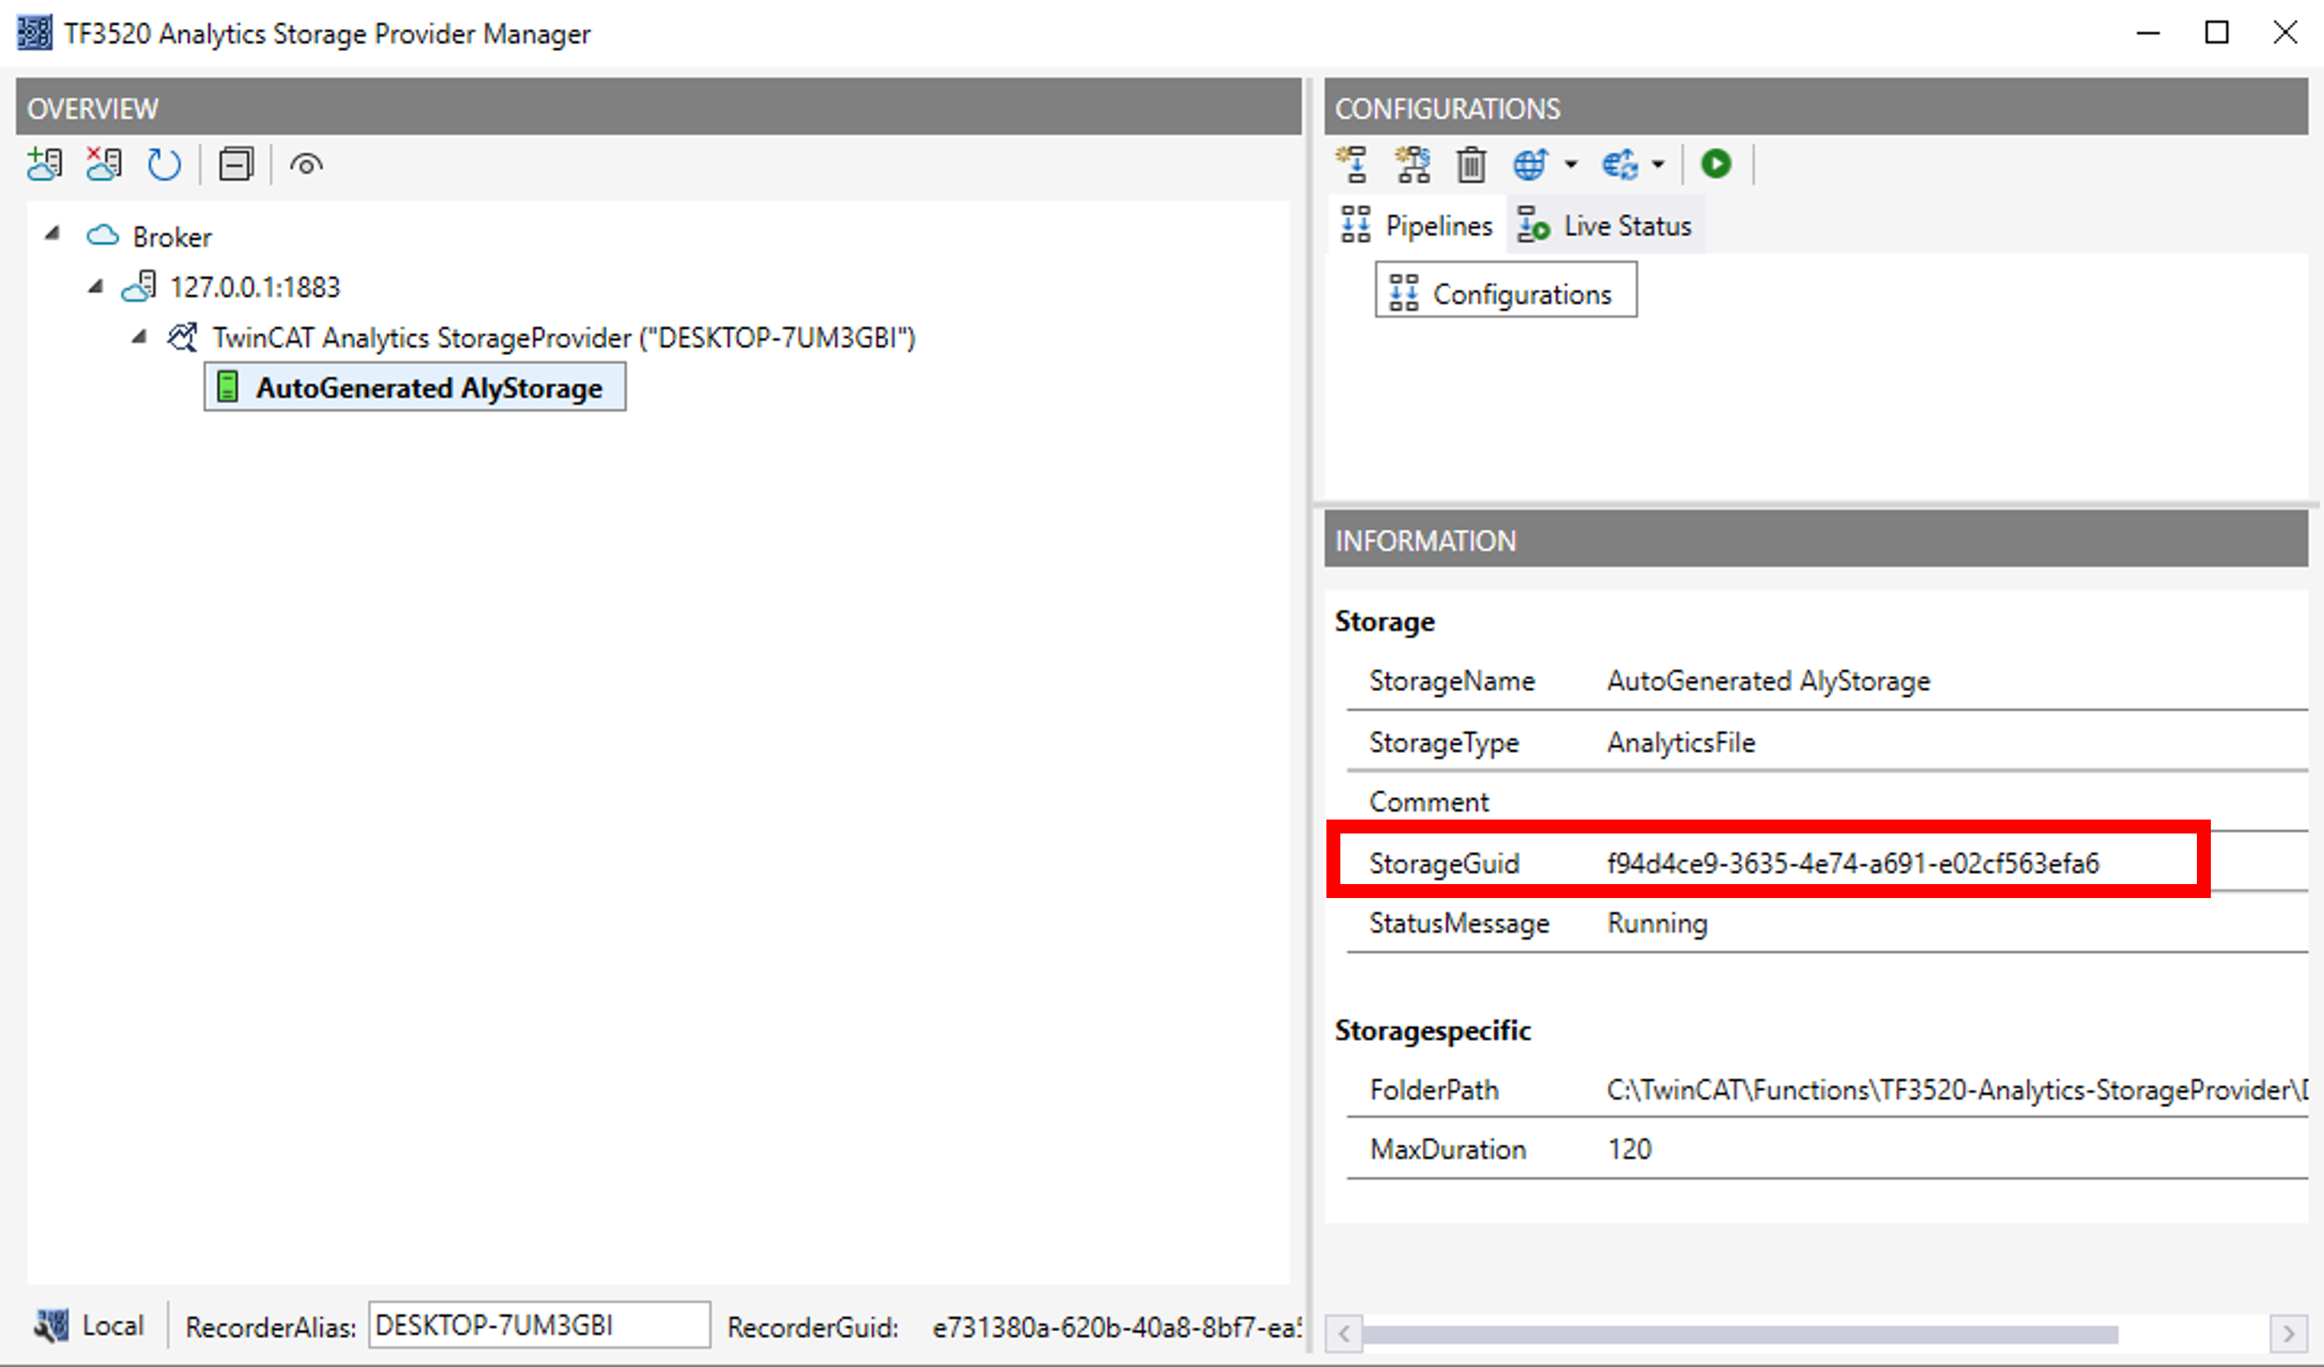
Task: Click the Storage section heading
Action: point(1384,621)
